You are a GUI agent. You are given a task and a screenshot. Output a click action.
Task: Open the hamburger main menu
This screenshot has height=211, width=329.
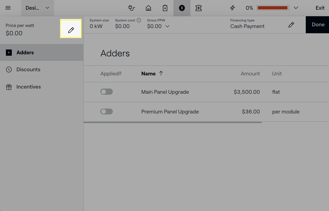[8, 8]
